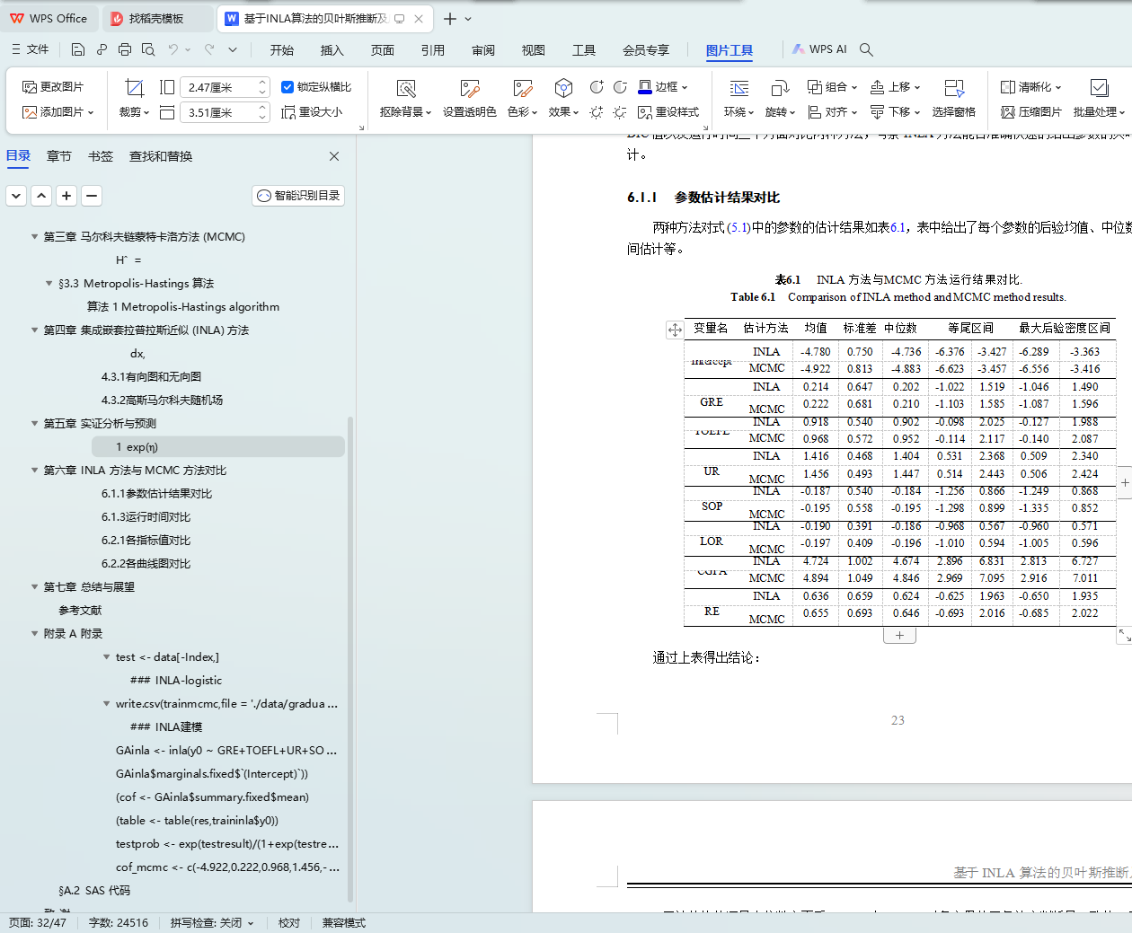Image resolution: width=1132 pixels, height=933 pixels.
Task: Click Reset Size (重设大小)
Action: [x=311, y=112]
